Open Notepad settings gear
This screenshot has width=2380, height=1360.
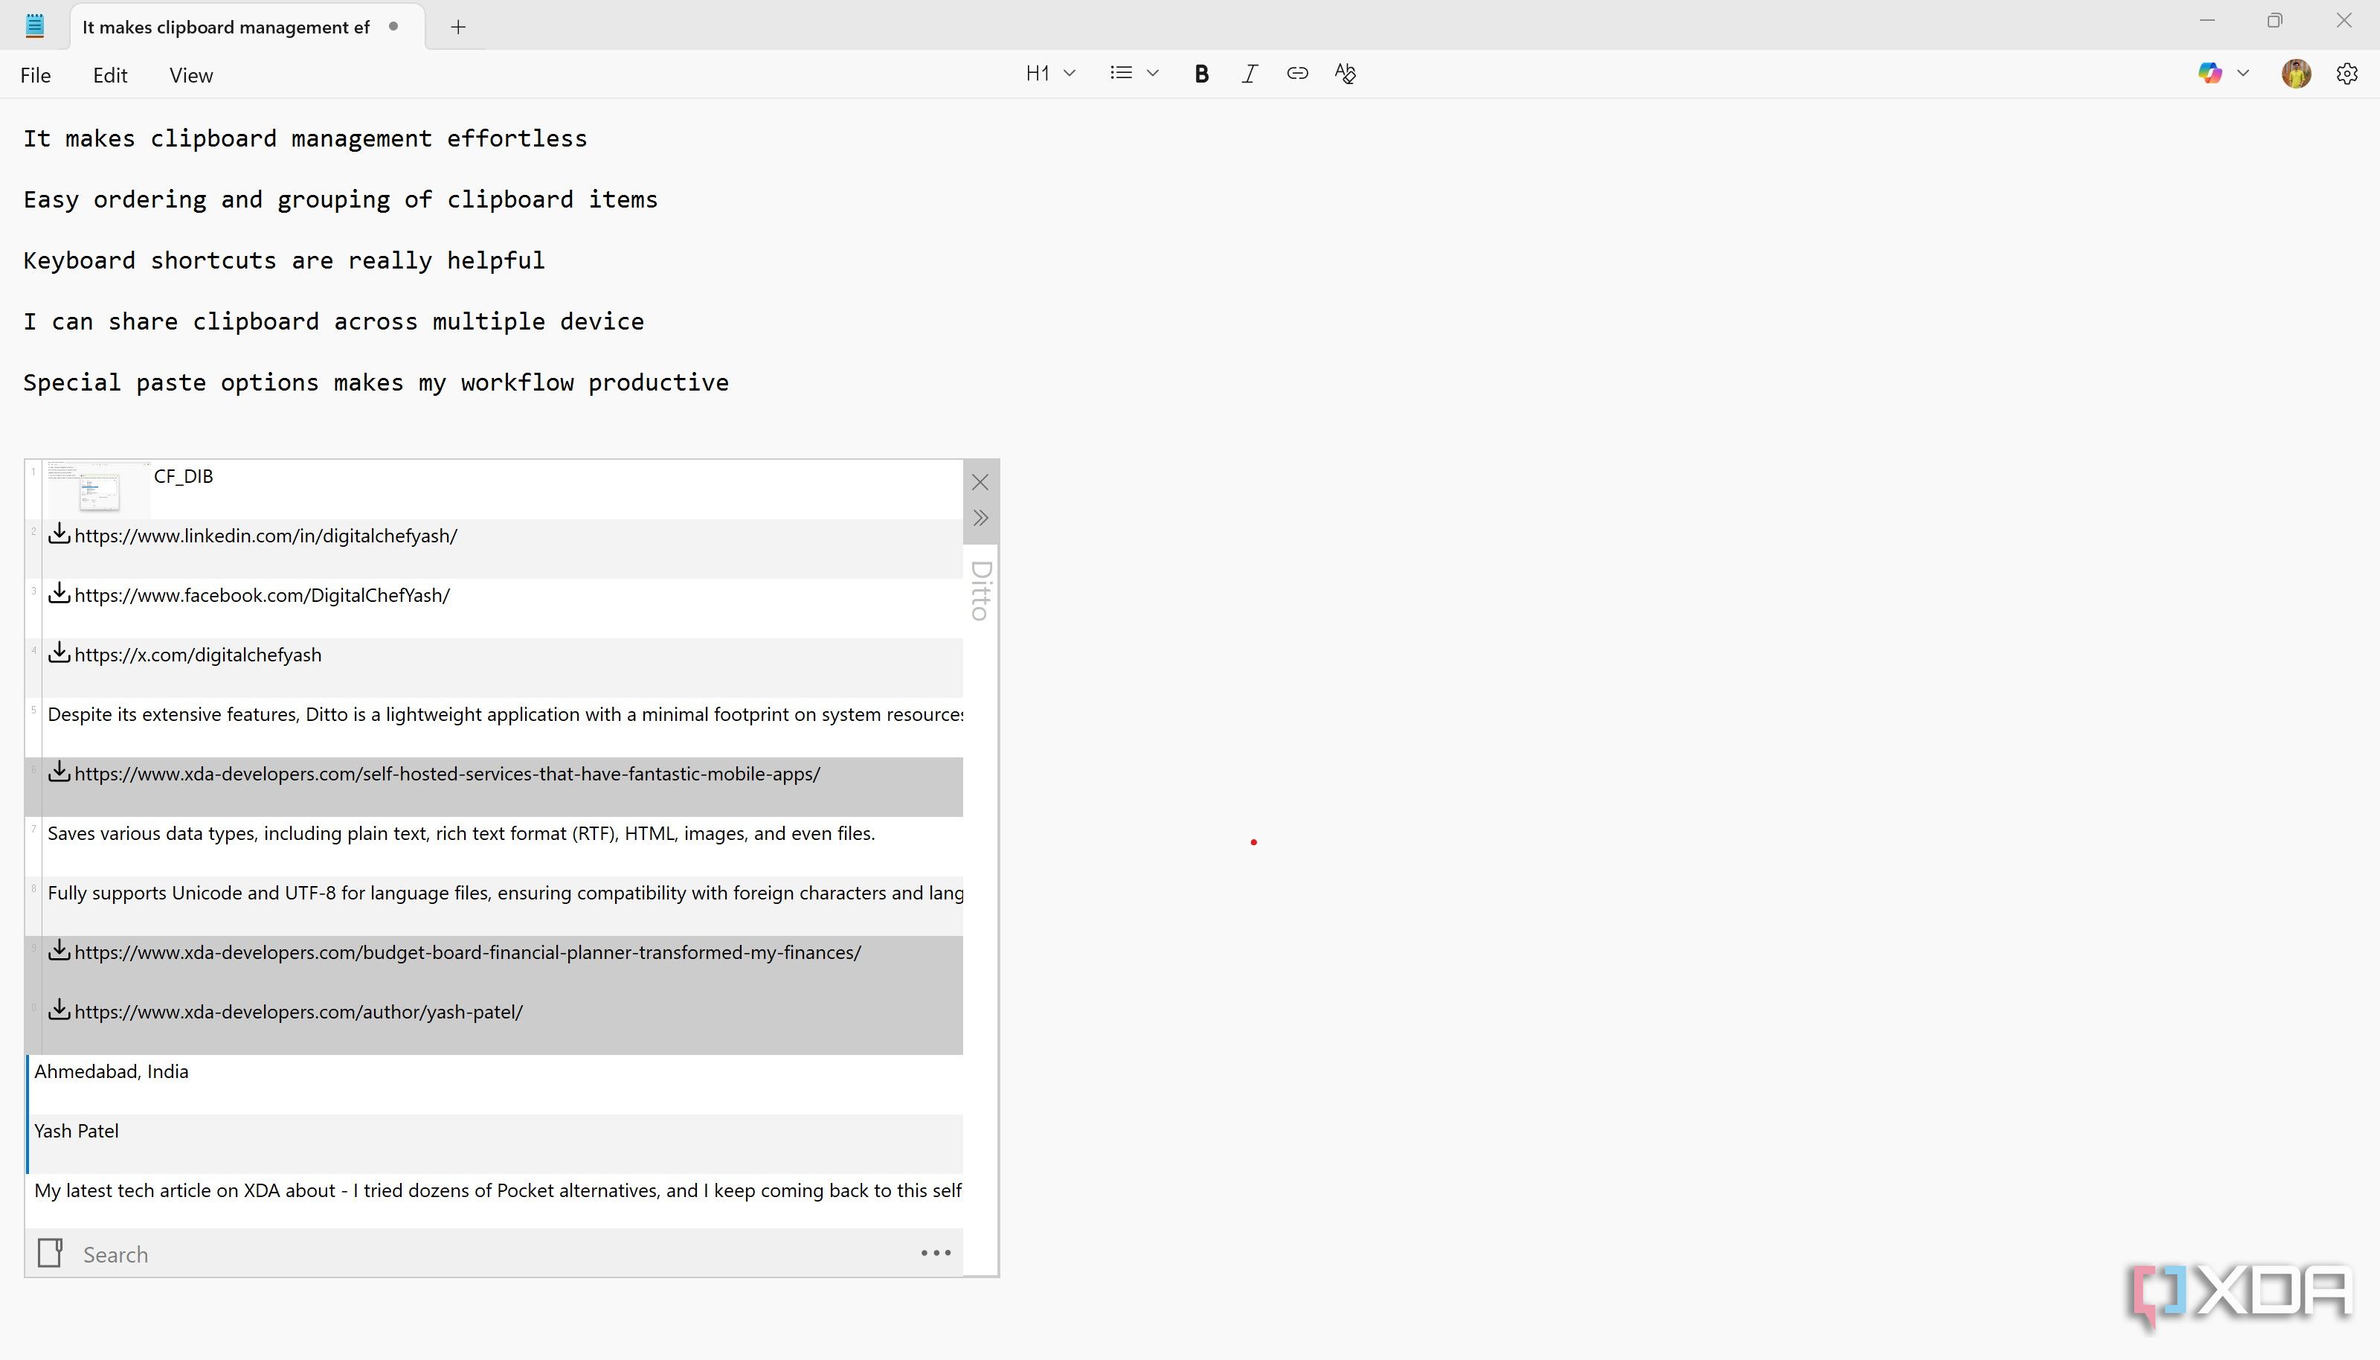[2347, 74]
